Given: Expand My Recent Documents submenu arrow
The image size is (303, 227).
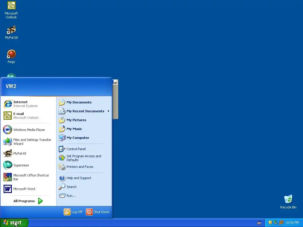Looking at the screenshot, I should (x=109, y=111).
